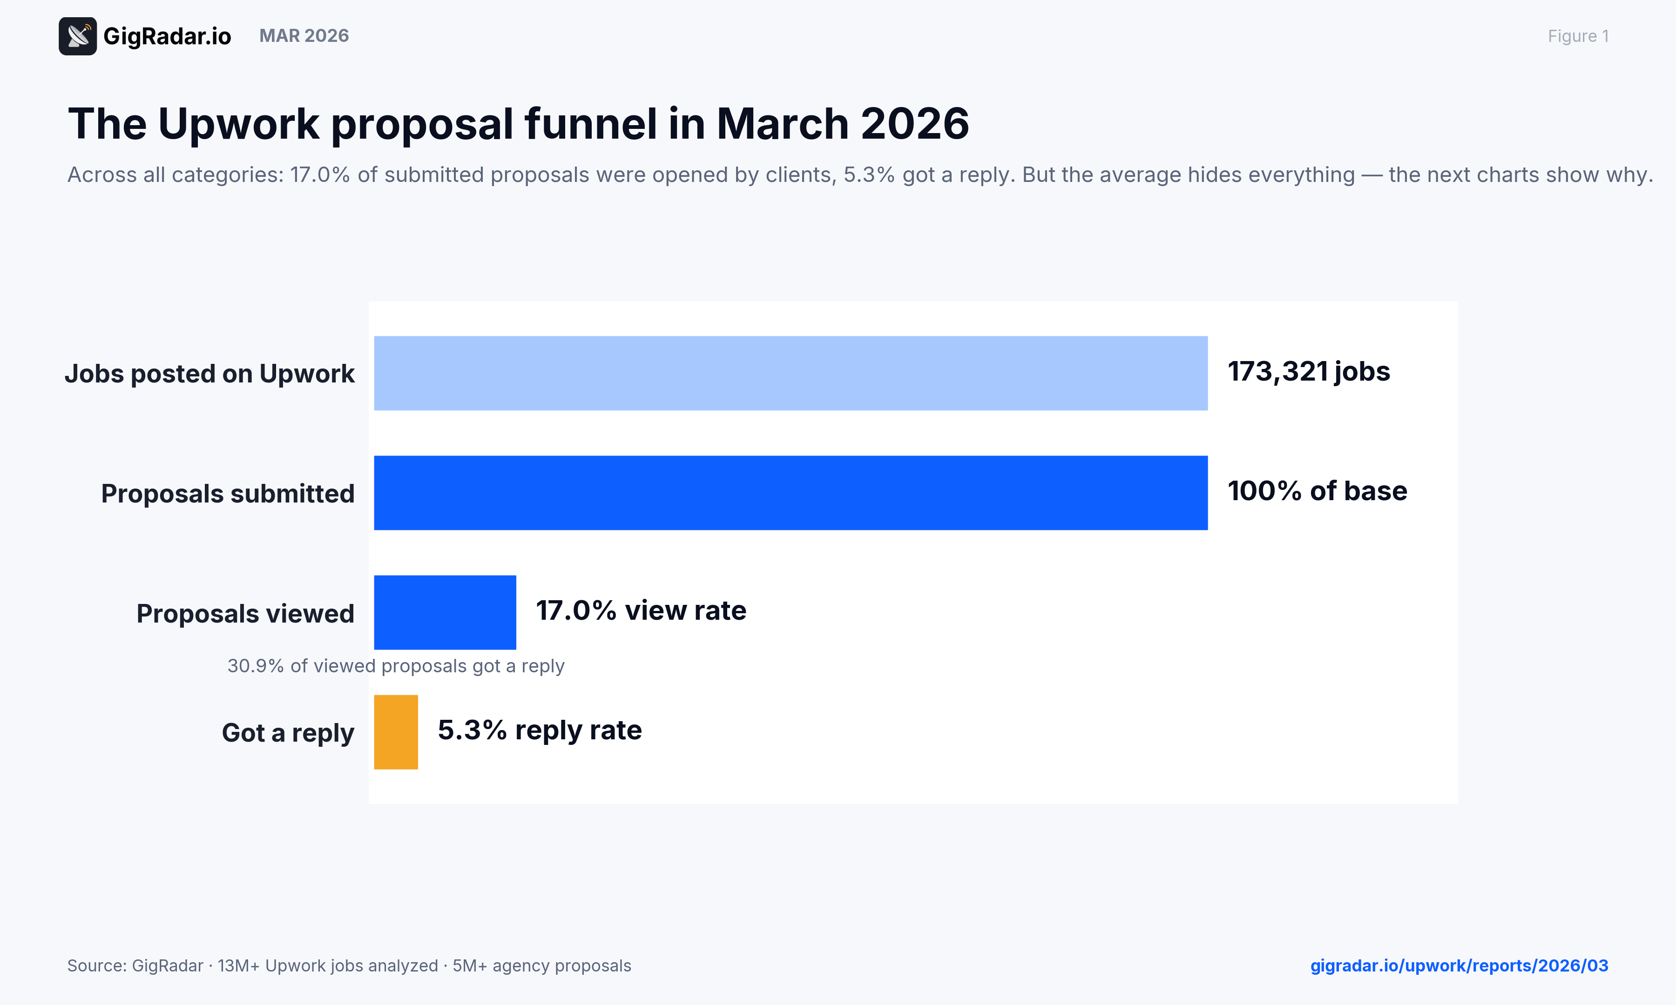The width and height of the screenshot is (1676, 1005).
Task: Click the Jobs posted on Upwork axis label
Action: click(x=209, y=374)
